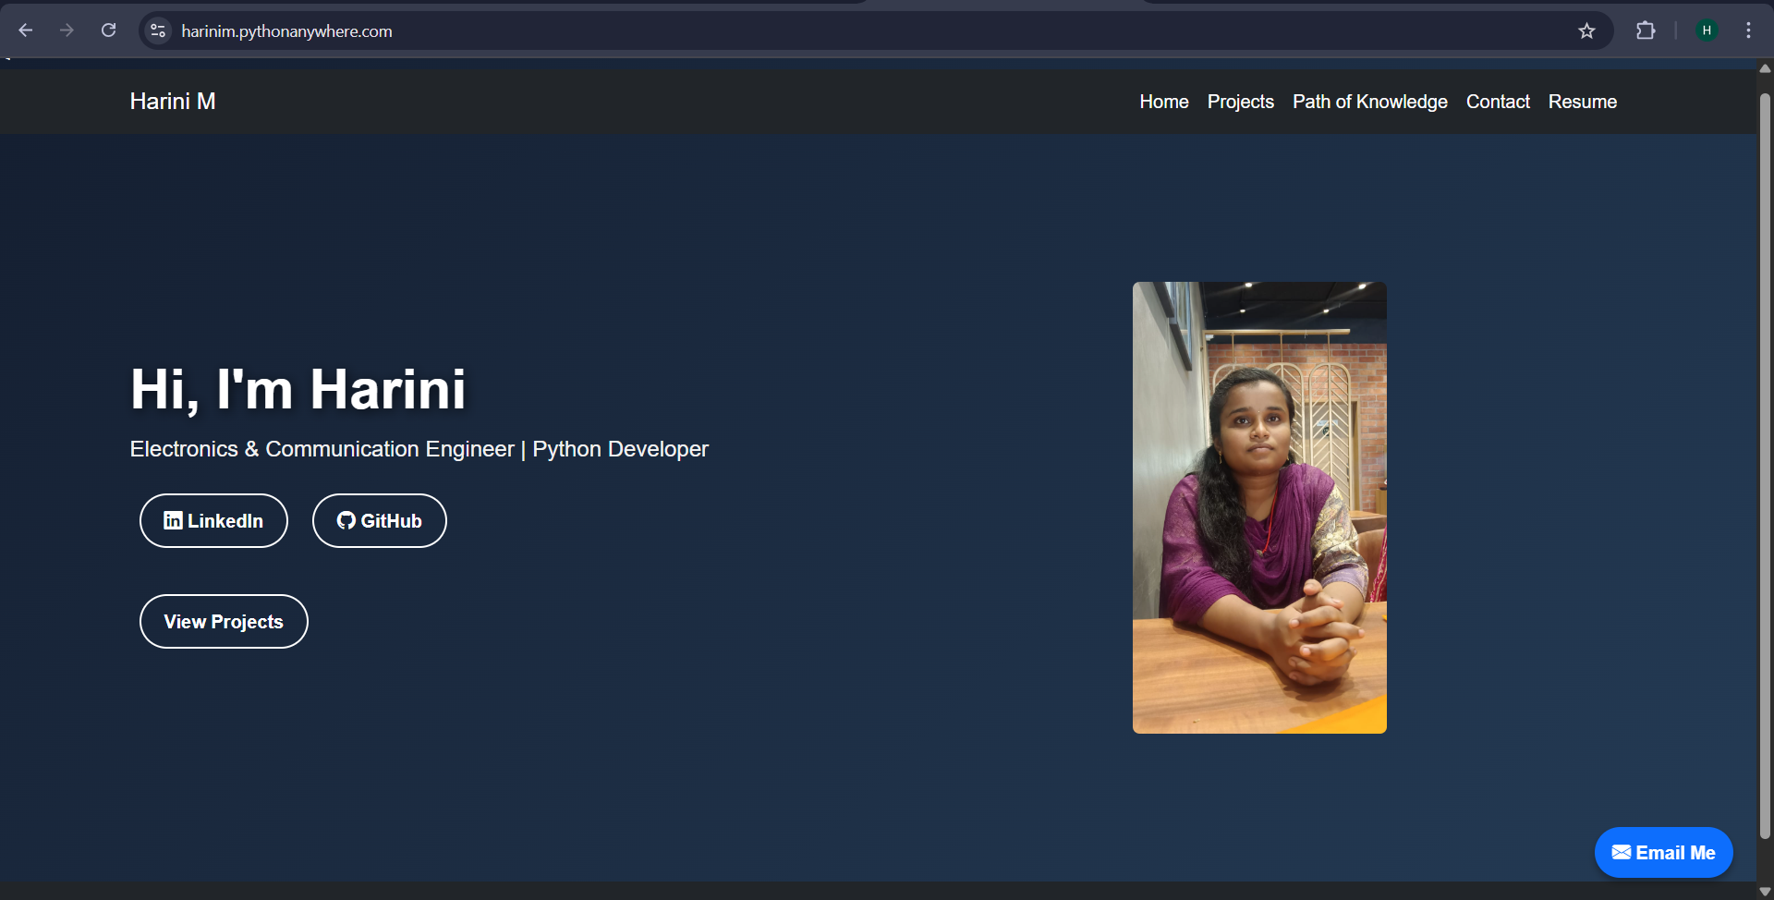Image resolution: width=1774 pixels, height=900 pixels.
Task: Reload the page with the refresh icon
Action: (x=108, y=30)
